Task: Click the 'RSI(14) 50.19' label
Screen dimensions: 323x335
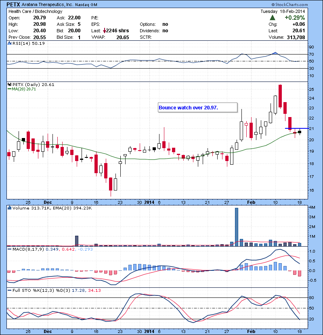Action: (29, 43)
